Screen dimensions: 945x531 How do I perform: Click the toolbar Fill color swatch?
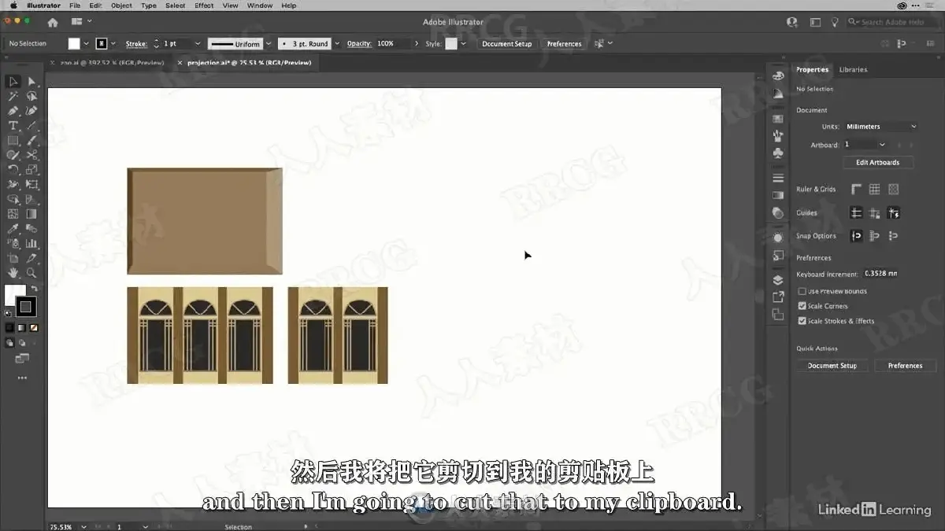pos(15,295)
